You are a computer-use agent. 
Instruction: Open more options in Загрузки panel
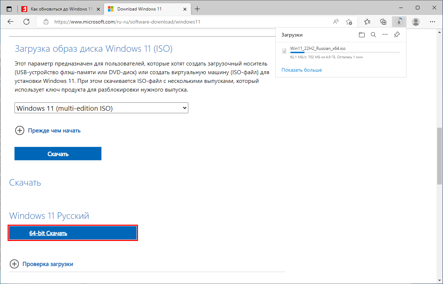click(x=385, y=35)
